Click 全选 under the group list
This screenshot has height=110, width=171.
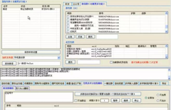[70, 37]
